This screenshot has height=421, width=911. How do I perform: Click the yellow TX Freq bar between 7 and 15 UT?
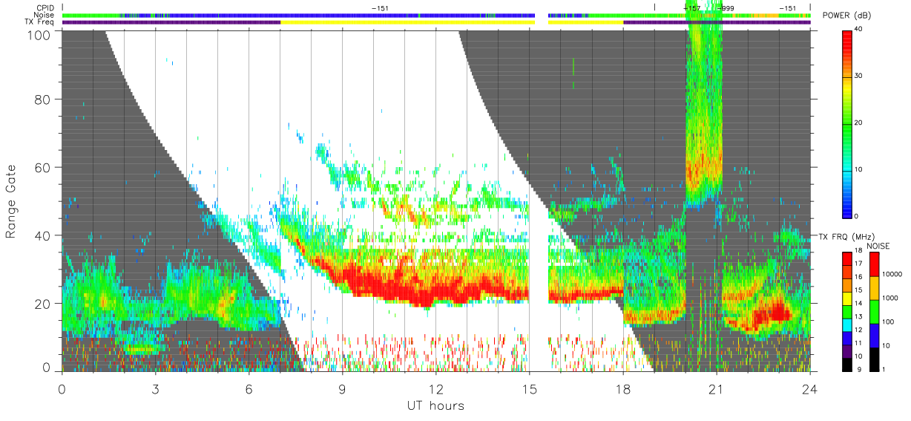click(407, 22)
